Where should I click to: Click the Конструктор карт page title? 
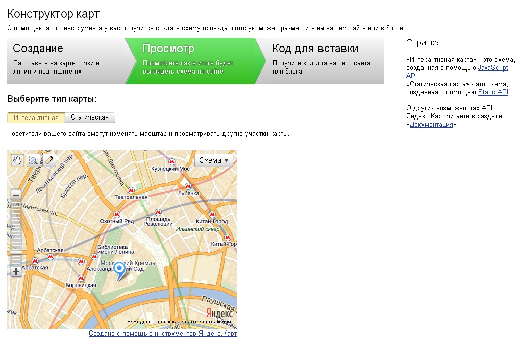54,14
